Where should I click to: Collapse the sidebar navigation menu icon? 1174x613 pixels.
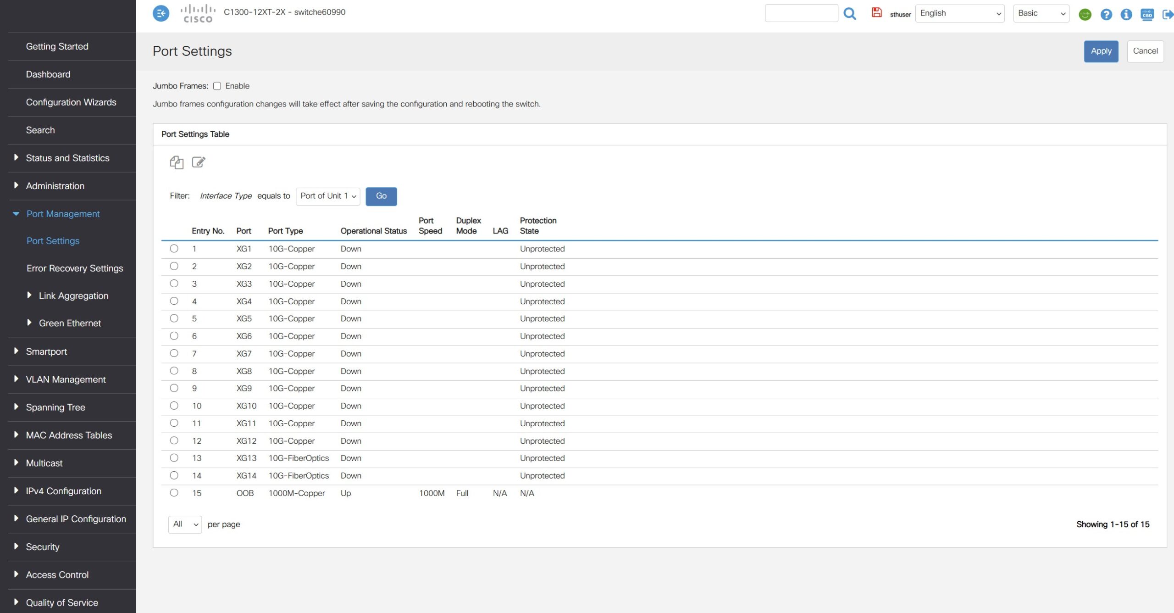click(x=161, y=13)
